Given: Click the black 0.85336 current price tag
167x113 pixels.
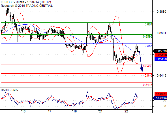Looking at the screenshot, I should pyautogui.click(x=160, y=51).
